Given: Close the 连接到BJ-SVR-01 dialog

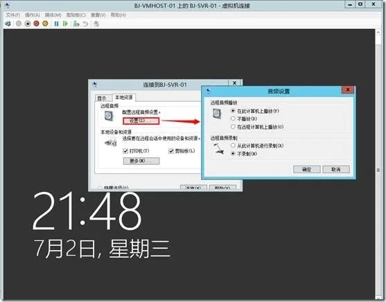Looking at the screenshot, I should (x=235, y=83).
